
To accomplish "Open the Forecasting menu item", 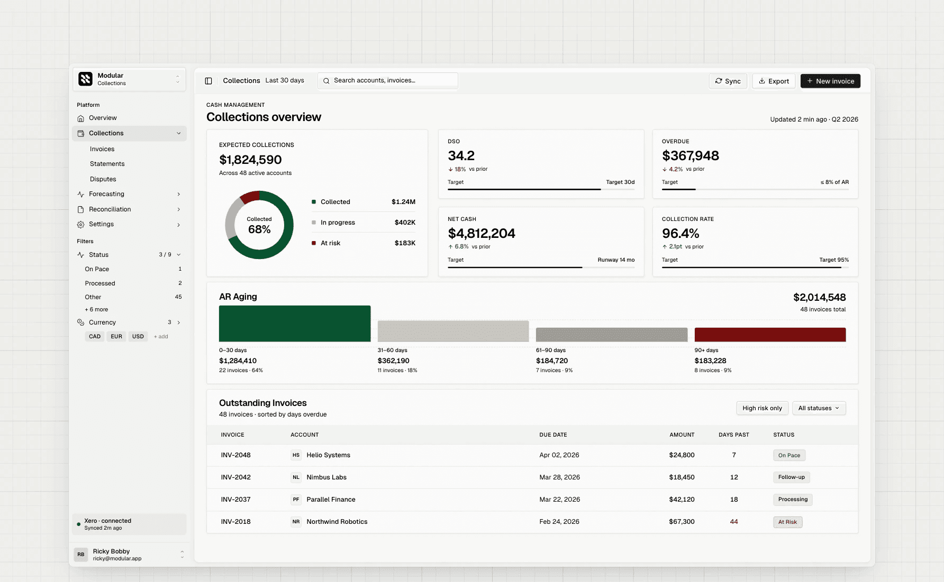I will 129,195.
